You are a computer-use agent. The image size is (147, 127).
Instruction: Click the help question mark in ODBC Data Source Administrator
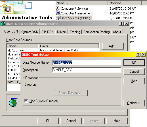[121, 24]
